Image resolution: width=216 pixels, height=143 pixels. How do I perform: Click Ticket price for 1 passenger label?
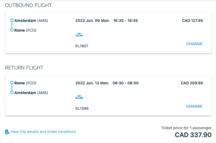pos(186,128)
